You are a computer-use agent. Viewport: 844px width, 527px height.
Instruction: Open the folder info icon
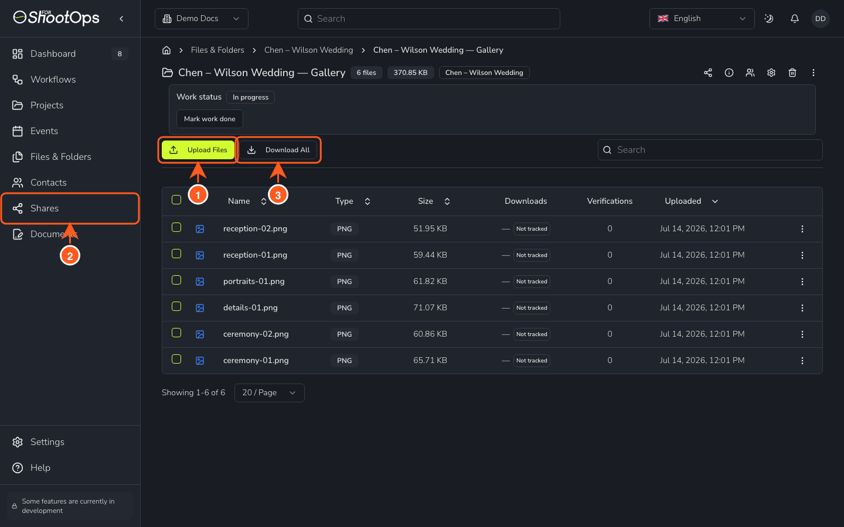point(729,73)
